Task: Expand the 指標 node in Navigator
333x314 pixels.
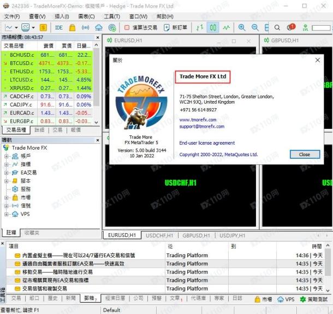Action: [7, 164]
